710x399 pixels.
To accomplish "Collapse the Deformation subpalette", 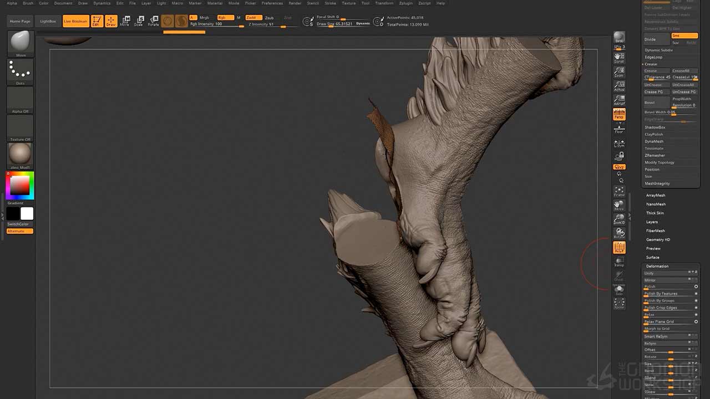I will 657,266.
